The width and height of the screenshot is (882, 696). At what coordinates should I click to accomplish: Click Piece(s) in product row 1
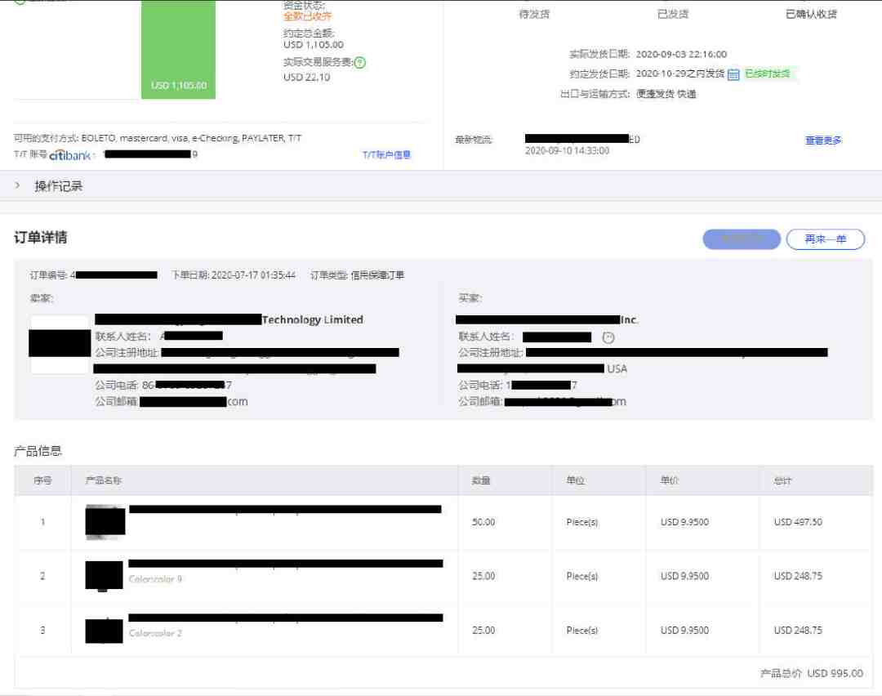coord(582,522)
